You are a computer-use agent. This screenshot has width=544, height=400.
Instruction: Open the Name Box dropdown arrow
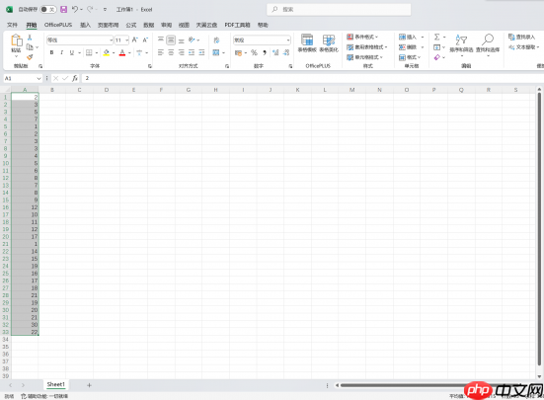click(39, 78)
